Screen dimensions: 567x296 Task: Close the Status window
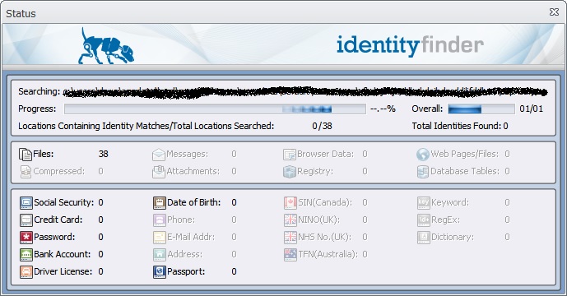554,12
